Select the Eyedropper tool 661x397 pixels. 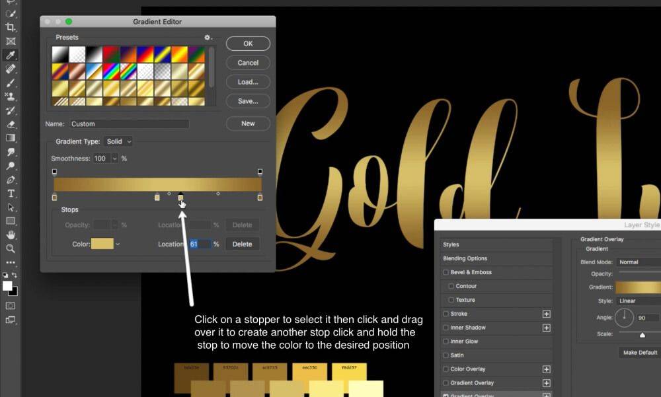(11, 55)
